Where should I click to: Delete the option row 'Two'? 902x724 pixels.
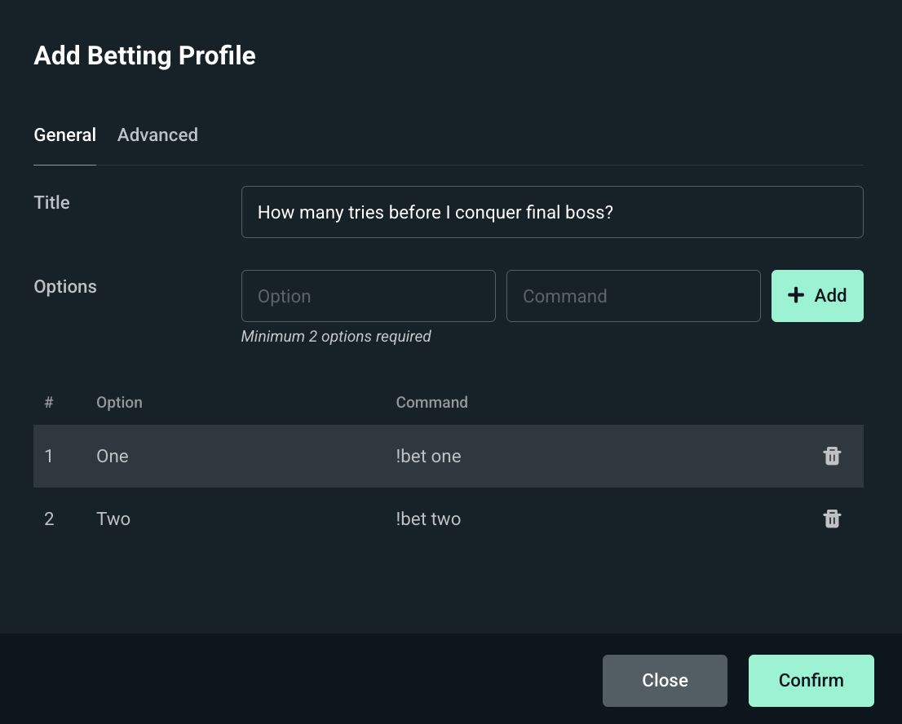(x=832, y=519)
